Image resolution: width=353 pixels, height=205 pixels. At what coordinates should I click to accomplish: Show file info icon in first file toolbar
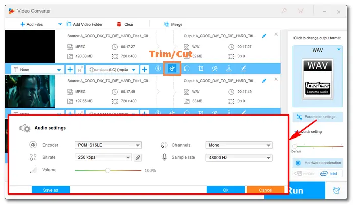[158, 69]
